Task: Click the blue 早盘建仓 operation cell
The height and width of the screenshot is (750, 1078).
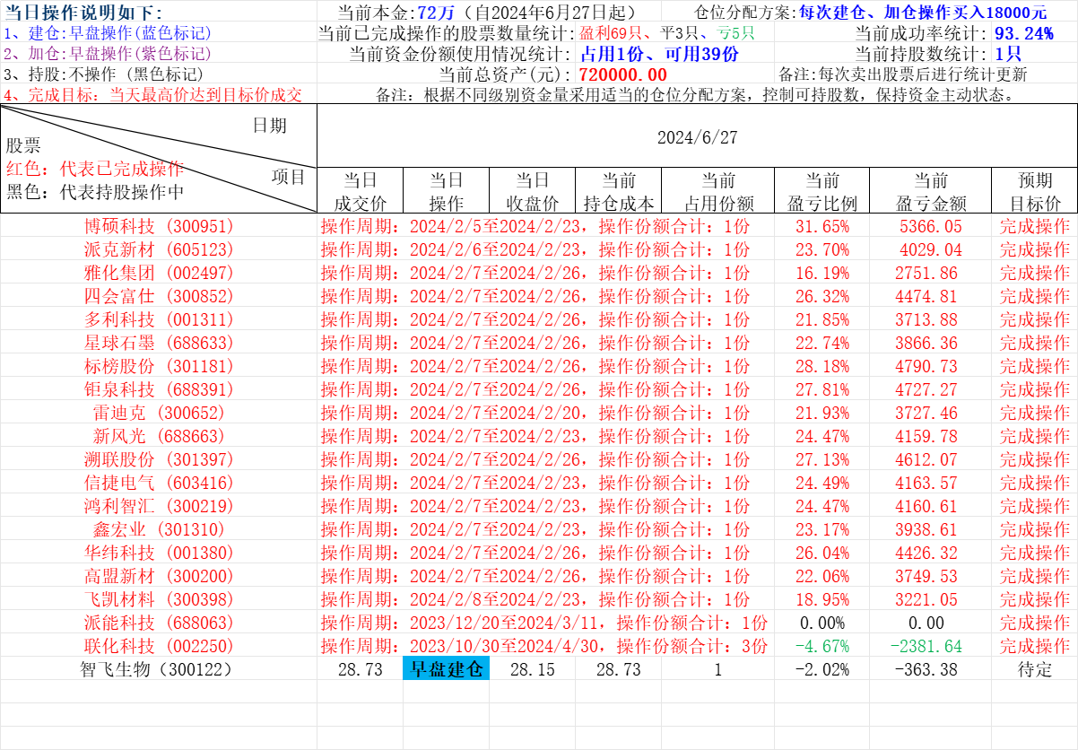Action: click(446, 669)
